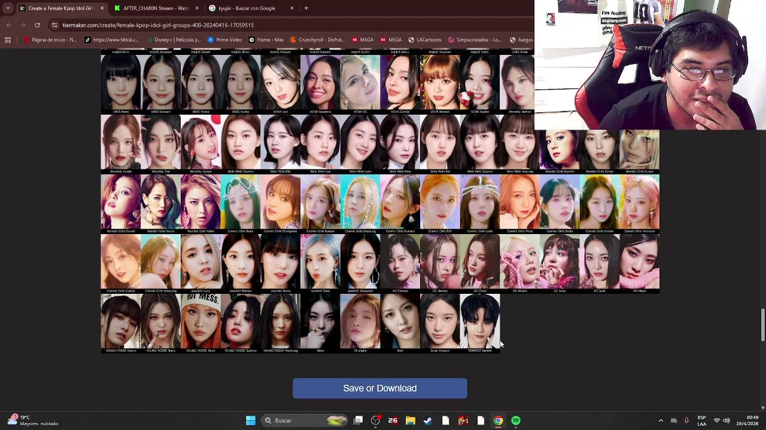Viewport: 766px width, 430px height.
Task: Open the Disney+ Películas bookmark
Action: [174, 40]
